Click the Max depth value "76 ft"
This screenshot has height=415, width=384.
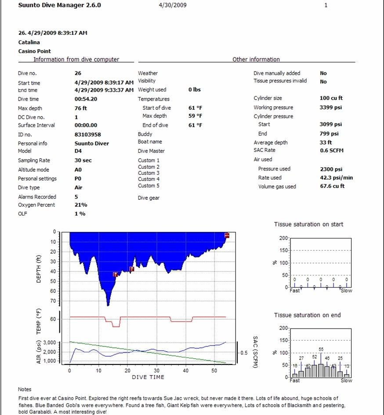pos(81,108)
